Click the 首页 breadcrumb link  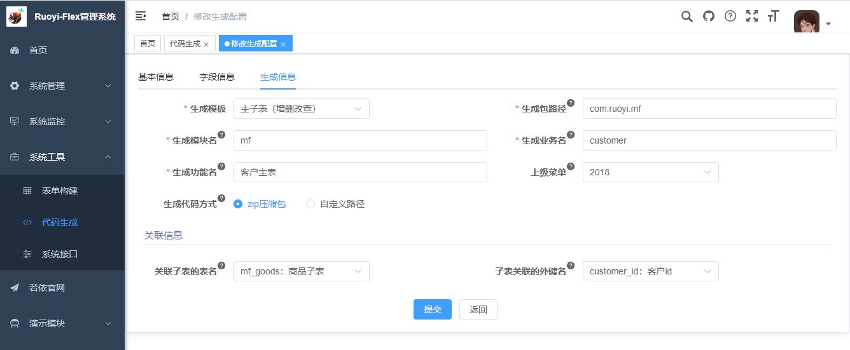coord(171,17)
